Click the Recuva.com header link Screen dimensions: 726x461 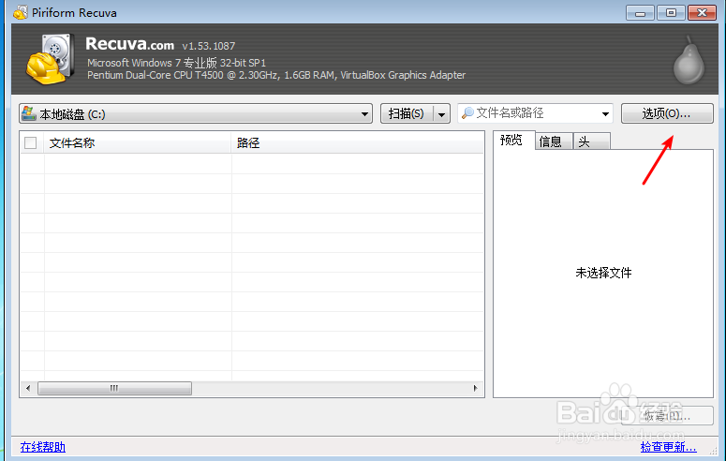[129, 44]
